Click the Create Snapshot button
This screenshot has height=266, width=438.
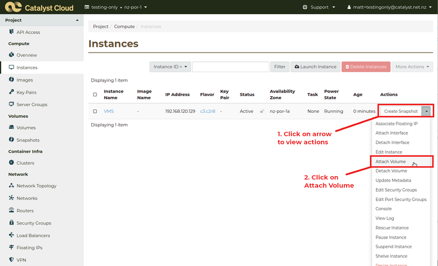[x=401, y=111]
